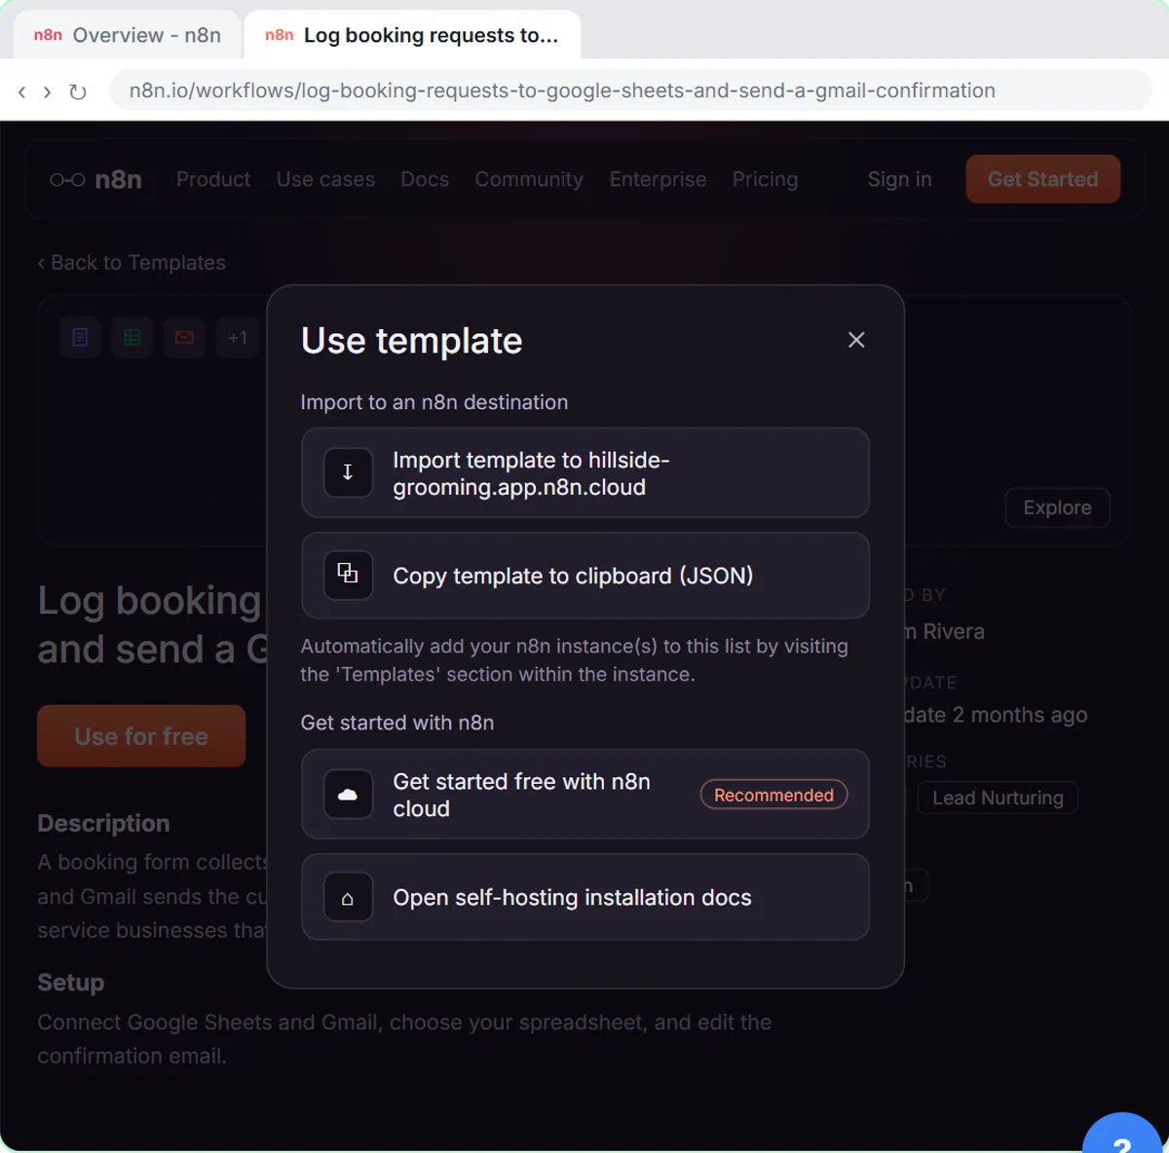This screenshot has height=1153, width=1169.
Task: Open the Pricing page
Action: (x=765, y=179)
